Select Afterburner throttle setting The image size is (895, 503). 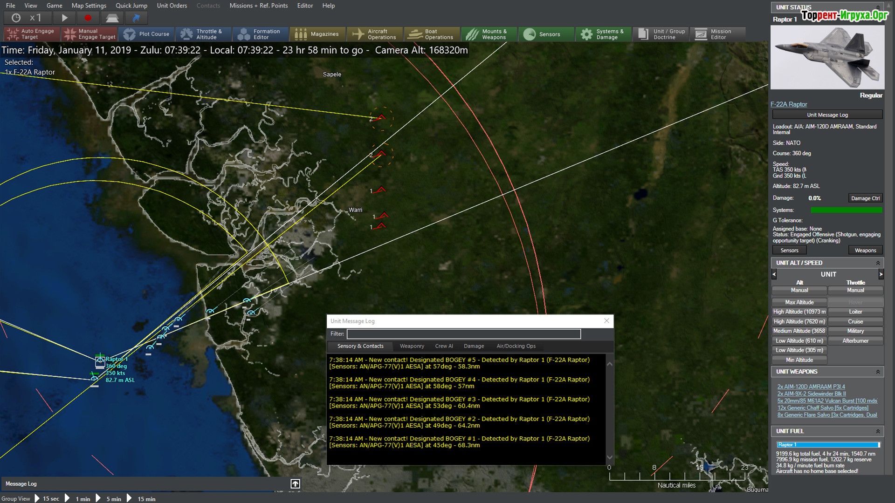coord(855,341)
